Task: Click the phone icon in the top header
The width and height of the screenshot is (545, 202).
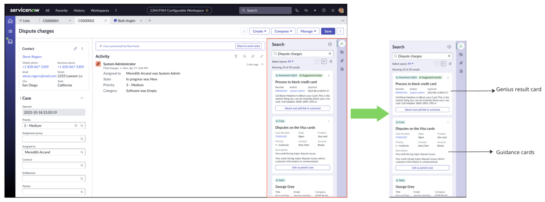Action: [297, 10]
